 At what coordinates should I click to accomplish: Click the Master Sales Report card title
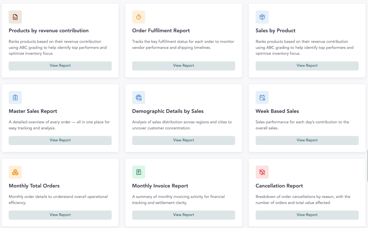pyautogui.click(x=33, y=111)
